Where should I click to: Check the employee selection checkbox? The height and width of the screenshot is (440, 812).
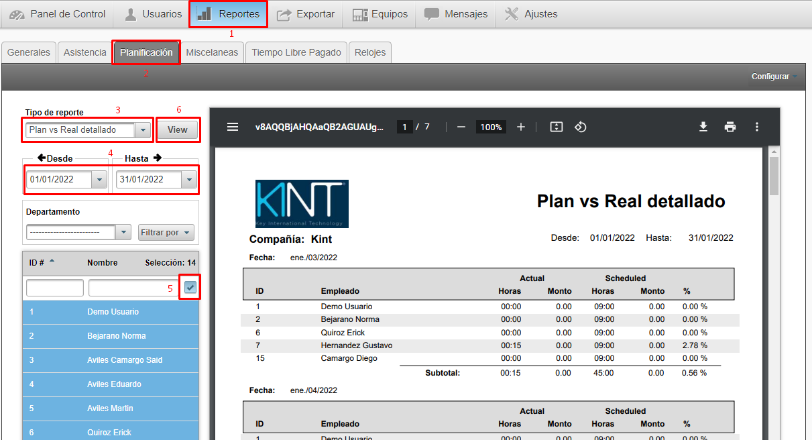click(x=190, y=287)
